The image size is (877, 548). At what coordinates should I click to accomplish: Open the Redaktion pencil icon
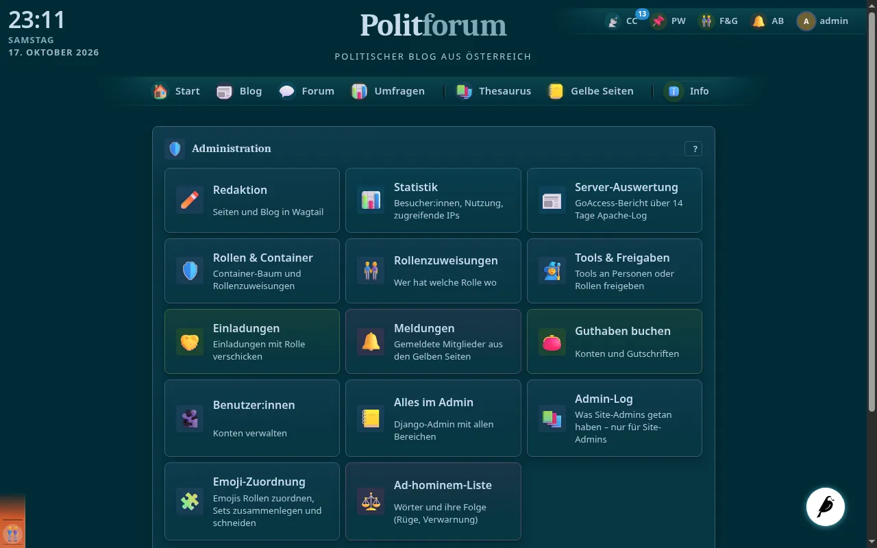[190, 200]
